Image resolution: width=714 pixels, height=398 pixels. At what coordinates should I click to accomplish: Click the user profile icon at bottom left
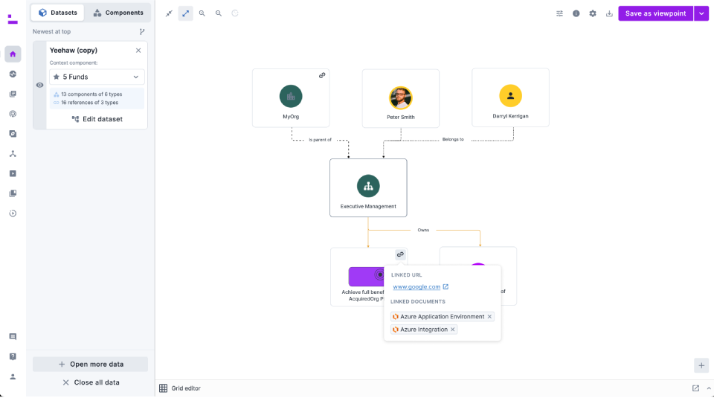[13, 376]
